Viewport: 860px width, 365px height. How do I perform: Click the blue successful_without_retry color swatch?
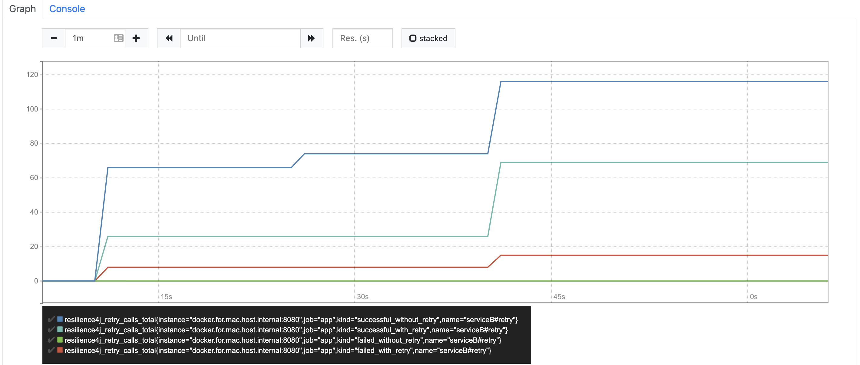pos(60,319)
